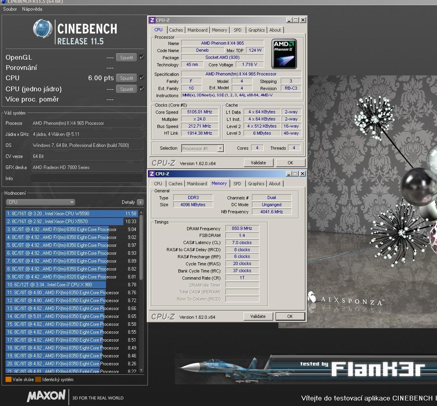Click the memory Size value 4096 MBytes
The image size is (437, 406).
[x=193, y=205]
